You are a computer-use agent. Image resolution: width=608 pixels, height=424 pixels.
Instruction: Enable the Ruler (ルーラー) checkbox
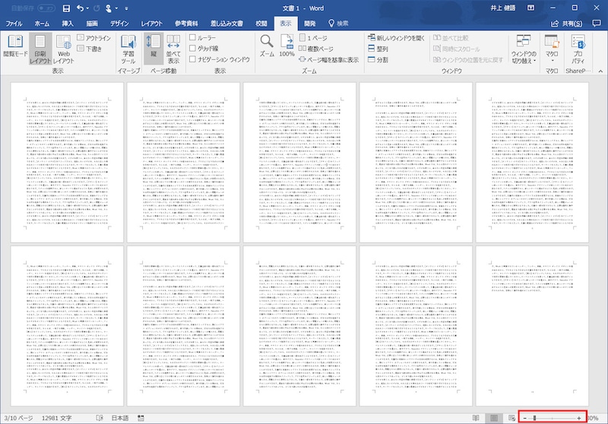(x=193, y=37)
